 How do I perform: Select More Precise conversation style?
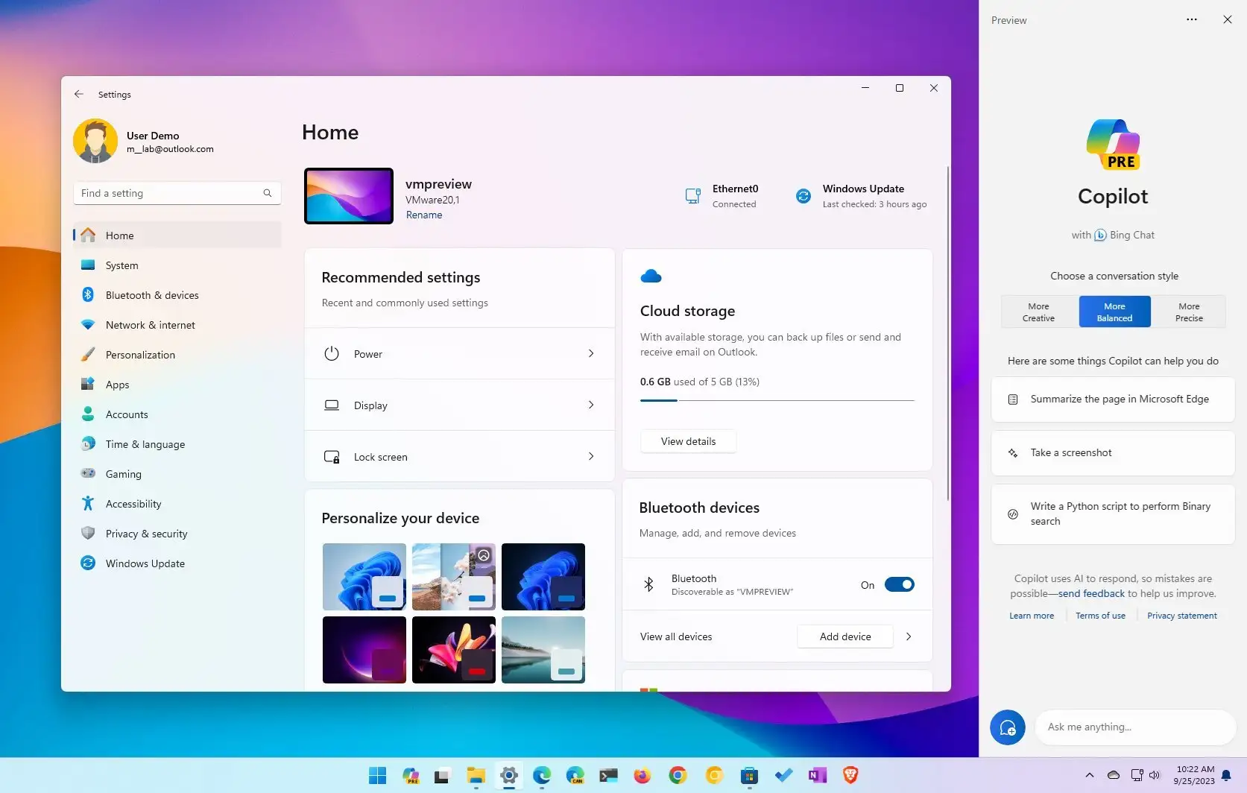tap(1189, 312)
